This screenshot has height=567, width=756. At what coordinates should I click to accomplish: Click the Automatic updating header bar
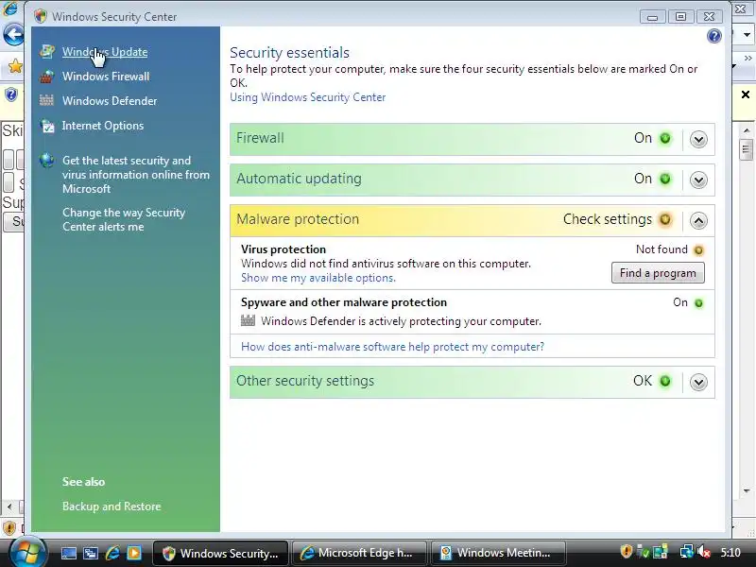(x=472, y=180)
